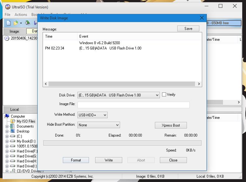Click the My Book (D:) drive icon

click(x=12, y=141)
